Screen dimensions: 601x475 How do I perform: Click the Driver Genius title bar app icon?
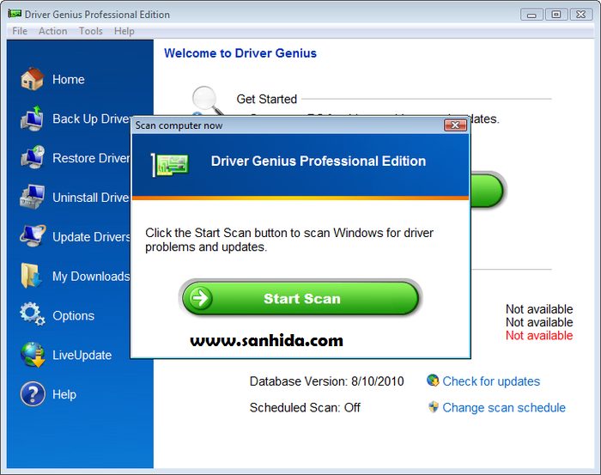(15, 14)
